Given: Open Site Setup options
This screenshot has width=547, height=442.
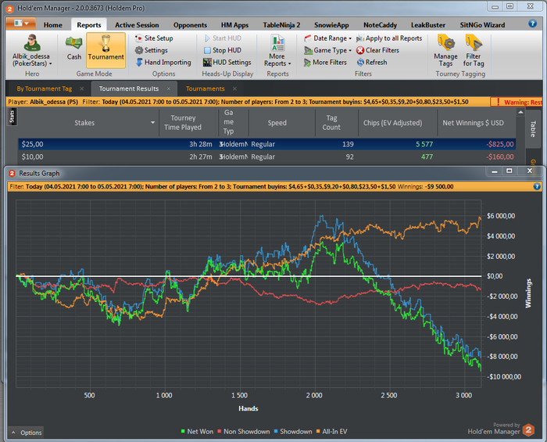Looking at the screenshot, I should pos(154,38).
